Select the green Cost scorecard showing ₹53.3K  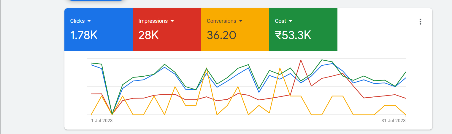[x=303, y=30]
